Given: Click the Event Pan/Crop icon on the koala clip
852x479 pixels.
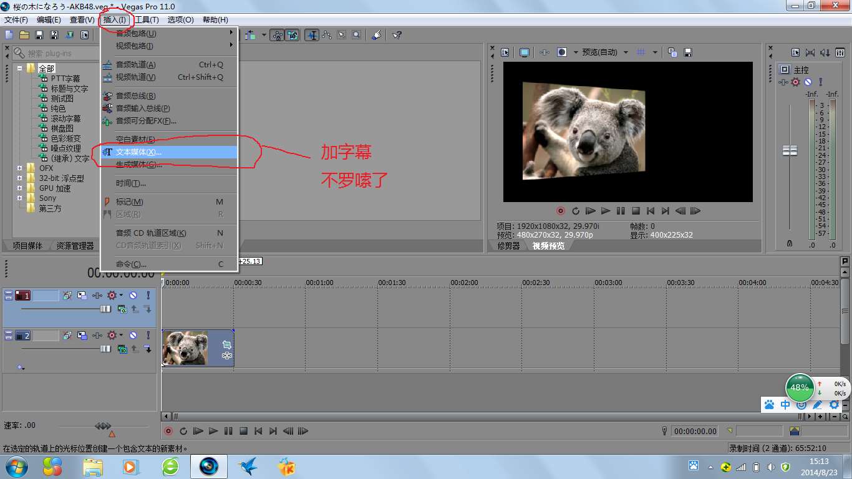Looking at the screenshot, I should tap(226, 344).
